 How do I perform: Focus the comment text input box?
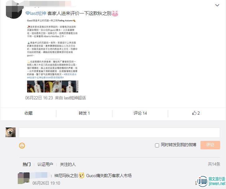pyautogui.click(x=119, y=132)
